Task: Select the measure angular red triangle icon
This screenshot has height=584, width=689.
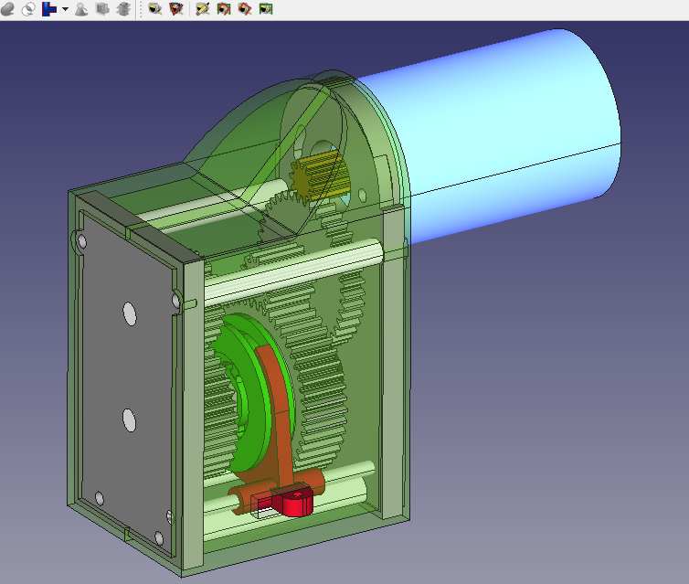Action: coord(176,9)
